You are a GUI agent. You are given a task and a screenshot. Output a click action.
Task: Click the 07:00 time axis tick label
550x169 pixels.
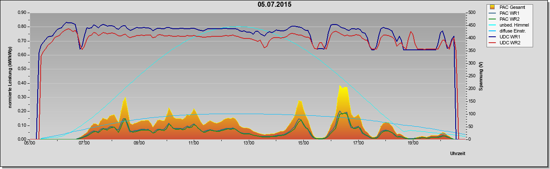[x=84, y=143]
